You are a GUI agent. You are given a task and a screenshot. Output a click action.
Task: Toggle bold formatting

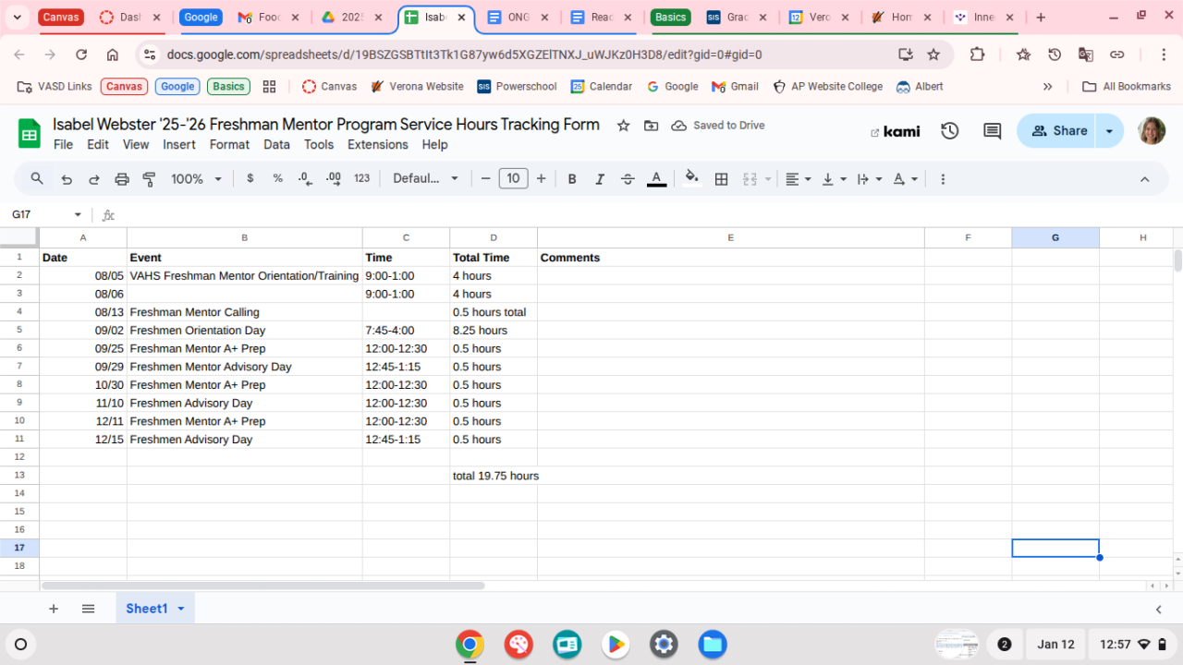click(x=572, y=179)
